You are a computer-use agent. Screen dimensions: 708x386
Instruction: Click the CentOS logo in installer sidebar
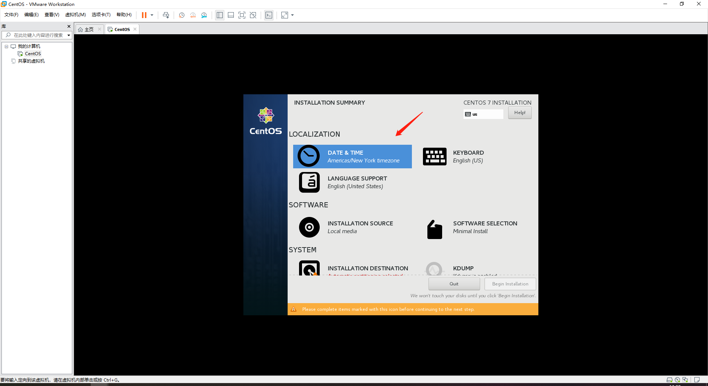(265, 121)
